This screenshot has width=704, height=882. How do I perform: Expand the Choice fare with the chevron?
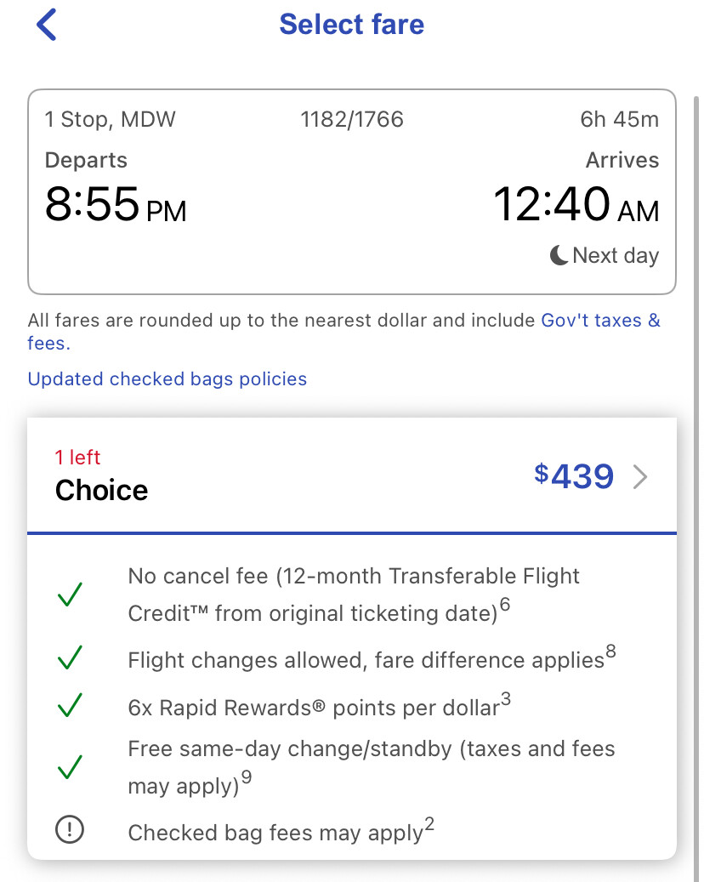pyautogui.click(x=641, y=478)
